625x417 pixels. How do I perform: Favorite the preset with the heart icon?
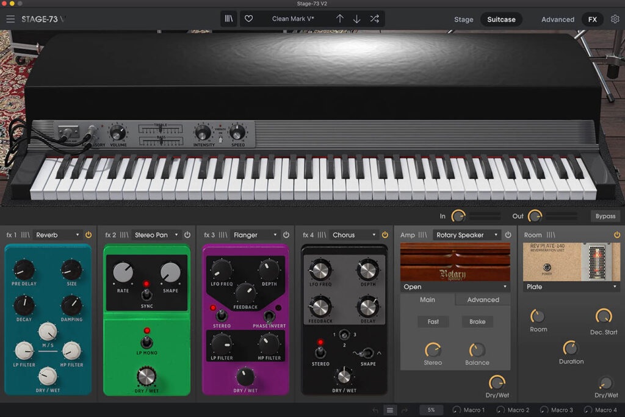249,19
